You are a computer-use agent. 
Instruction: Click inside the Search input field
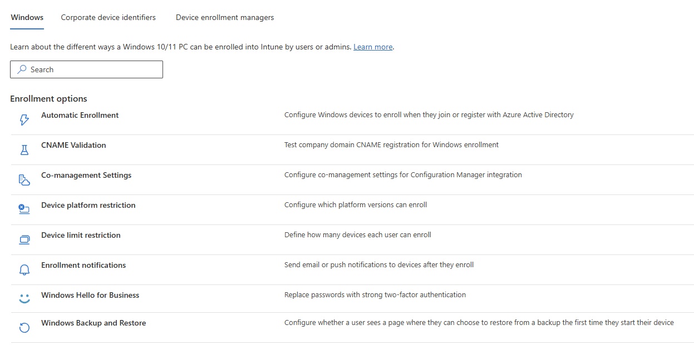95,69
